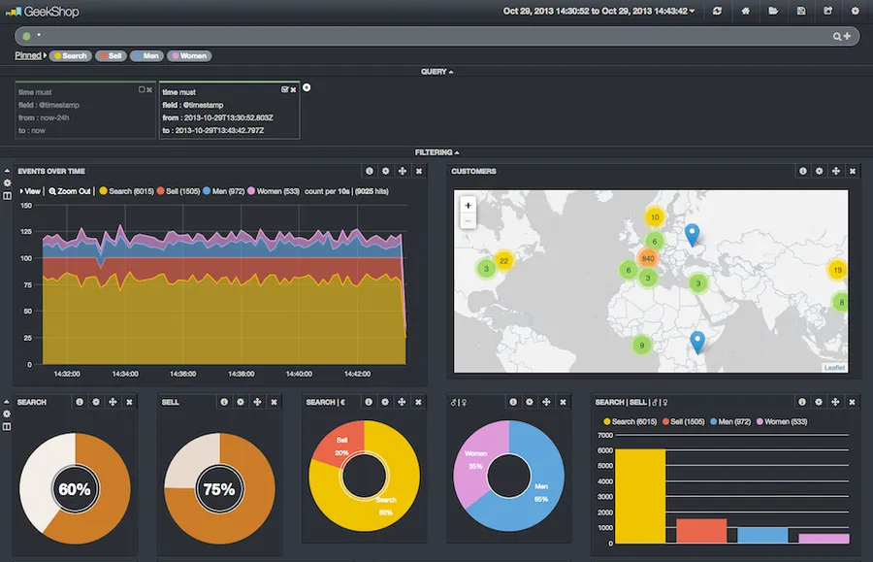Refresh the dashboard via top bar icon

click(x=717, y=11)
